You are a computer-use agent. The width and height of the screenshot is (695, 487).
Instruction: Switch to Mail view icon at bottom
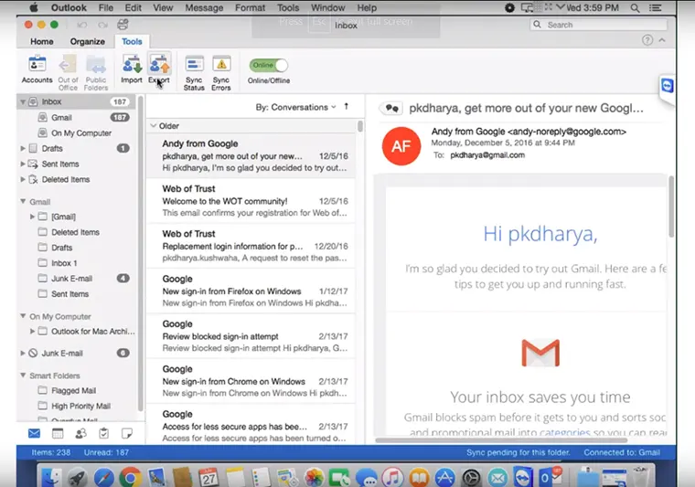[x=34, y=433]
